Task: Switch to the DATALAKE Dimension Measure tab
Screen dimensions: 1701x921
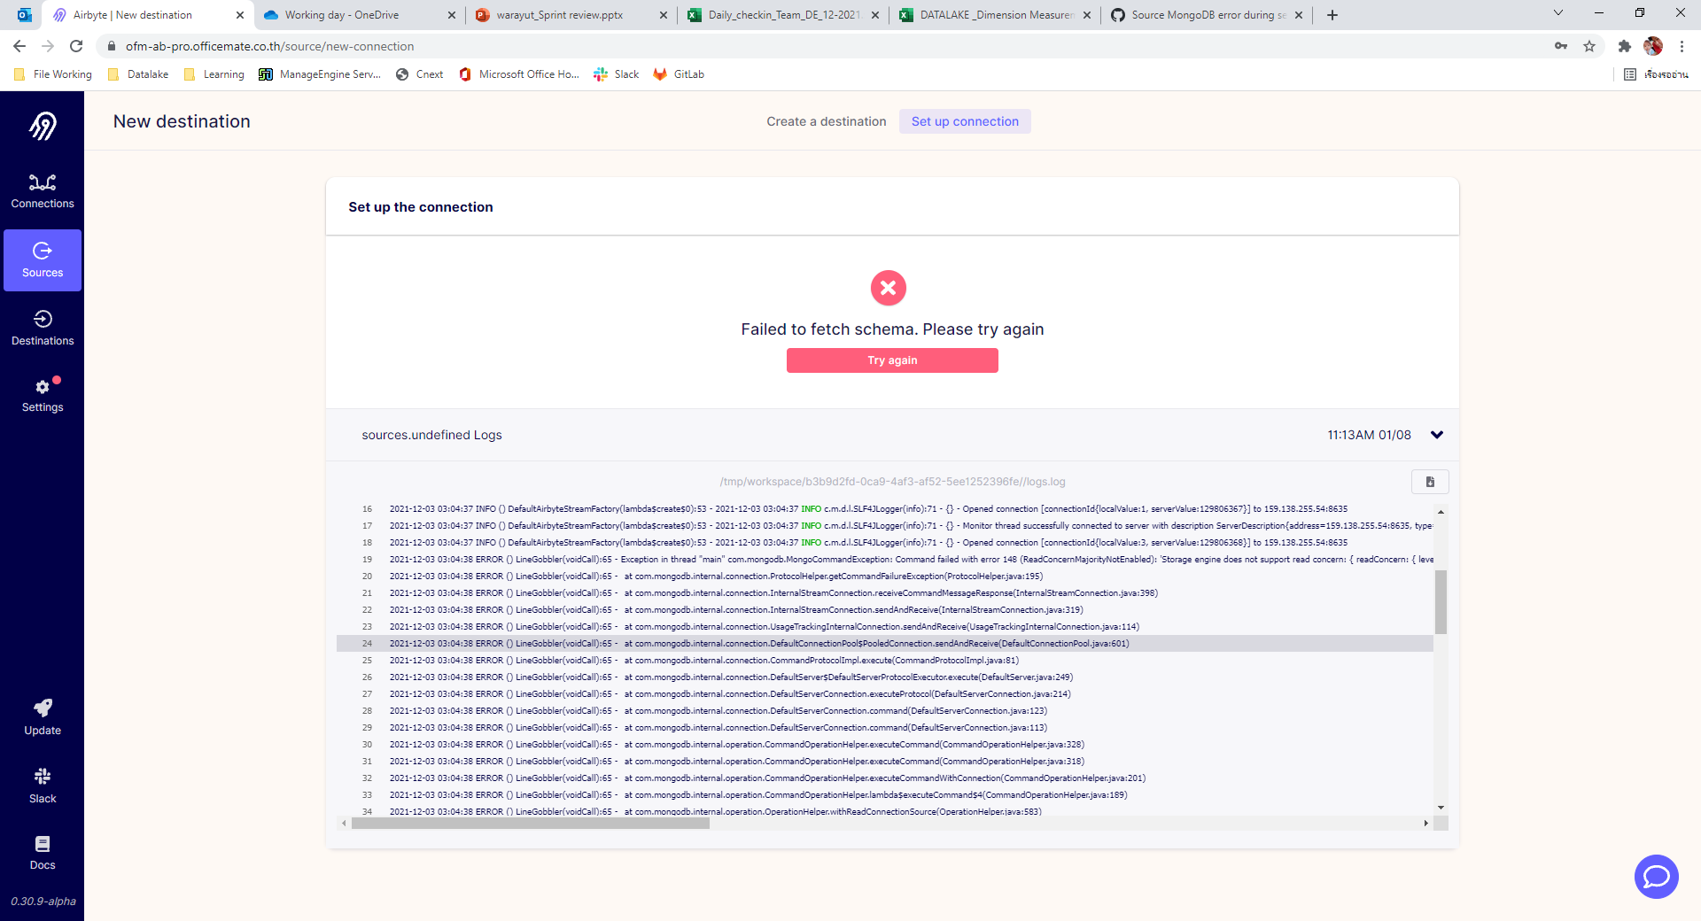Action: click(992, 14)
